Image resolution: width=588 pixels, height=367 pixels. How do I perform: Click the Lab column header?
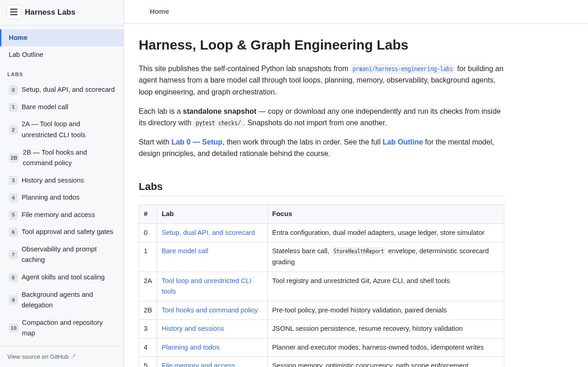tap(212, 214)
